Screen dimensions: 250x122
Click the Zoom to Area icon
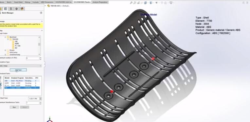click(135, 3)
